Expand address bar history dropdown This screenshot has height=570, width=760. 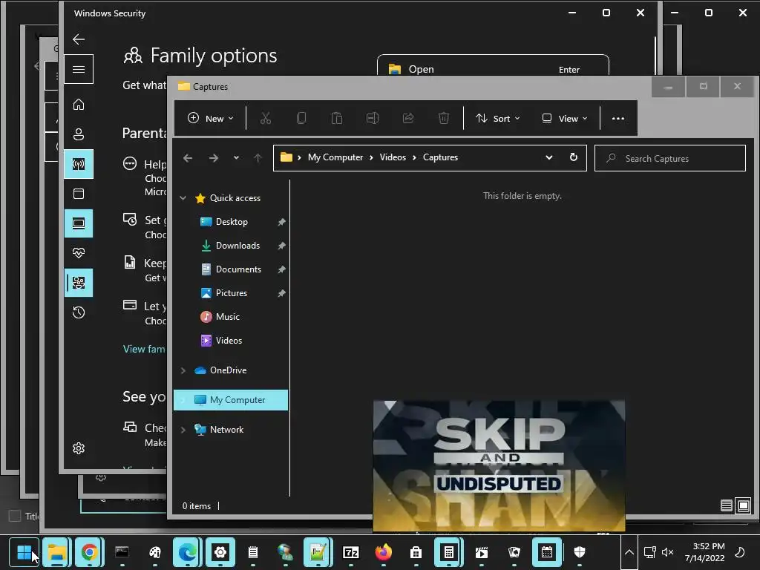pyautogui.click(x=549, y=157)
